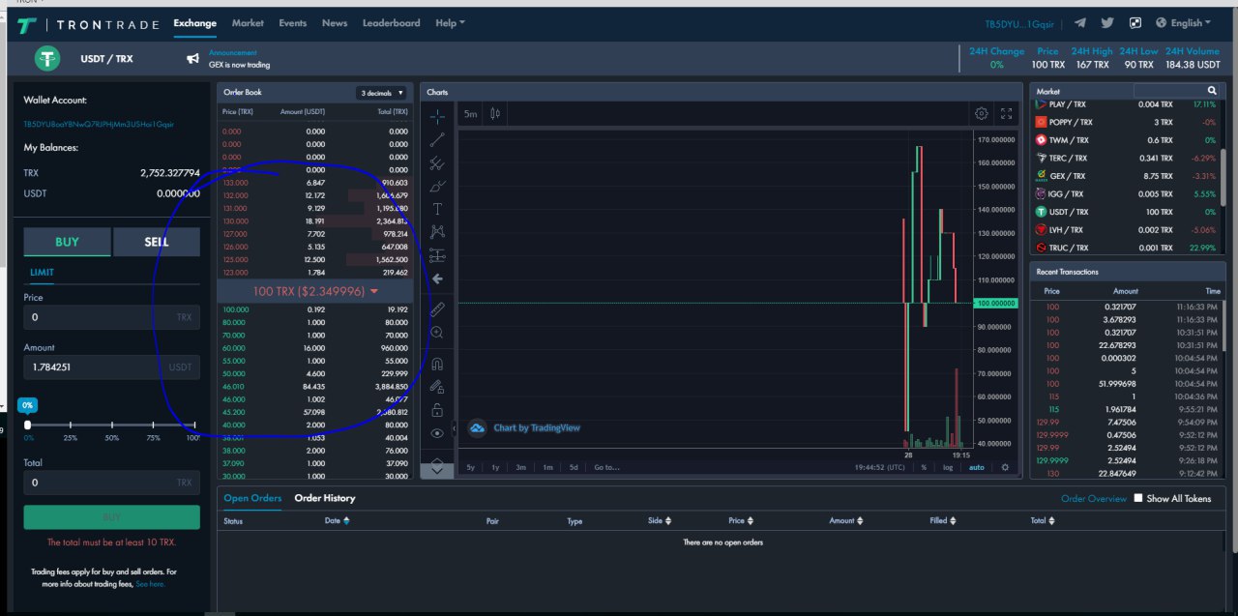
Task: Select the long position prediction tool
Action: [x=437, y=255]
